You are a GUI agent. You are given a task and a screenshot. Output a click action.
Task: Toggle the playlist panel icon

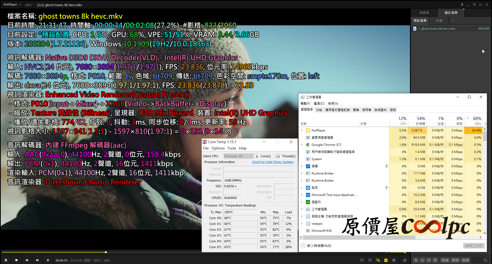click(x=386, y=260)
